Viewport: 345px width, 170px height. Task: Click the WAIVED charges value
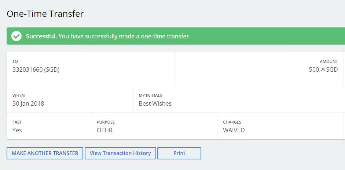(x=234, y=130)
